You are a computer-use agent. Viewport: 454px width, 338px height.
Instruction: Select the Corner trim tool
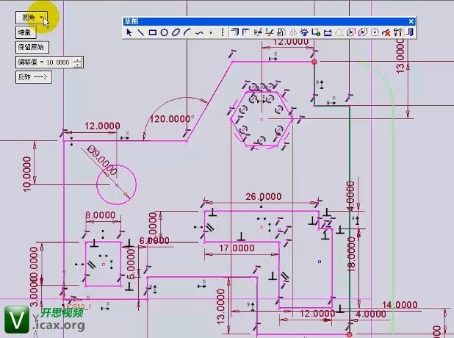click(x=246, y=32)
